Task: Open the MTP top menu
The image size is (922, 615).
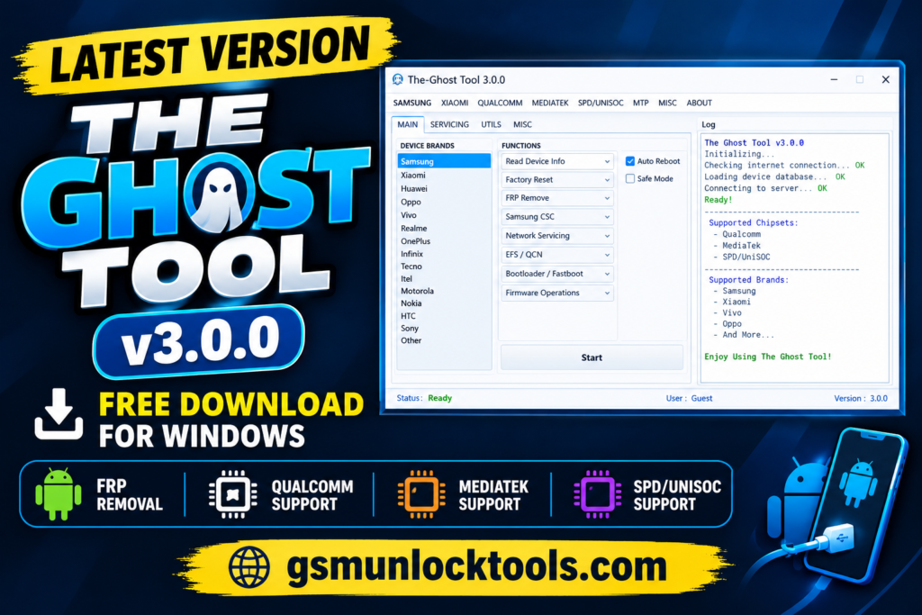Action: click(640, 103)
